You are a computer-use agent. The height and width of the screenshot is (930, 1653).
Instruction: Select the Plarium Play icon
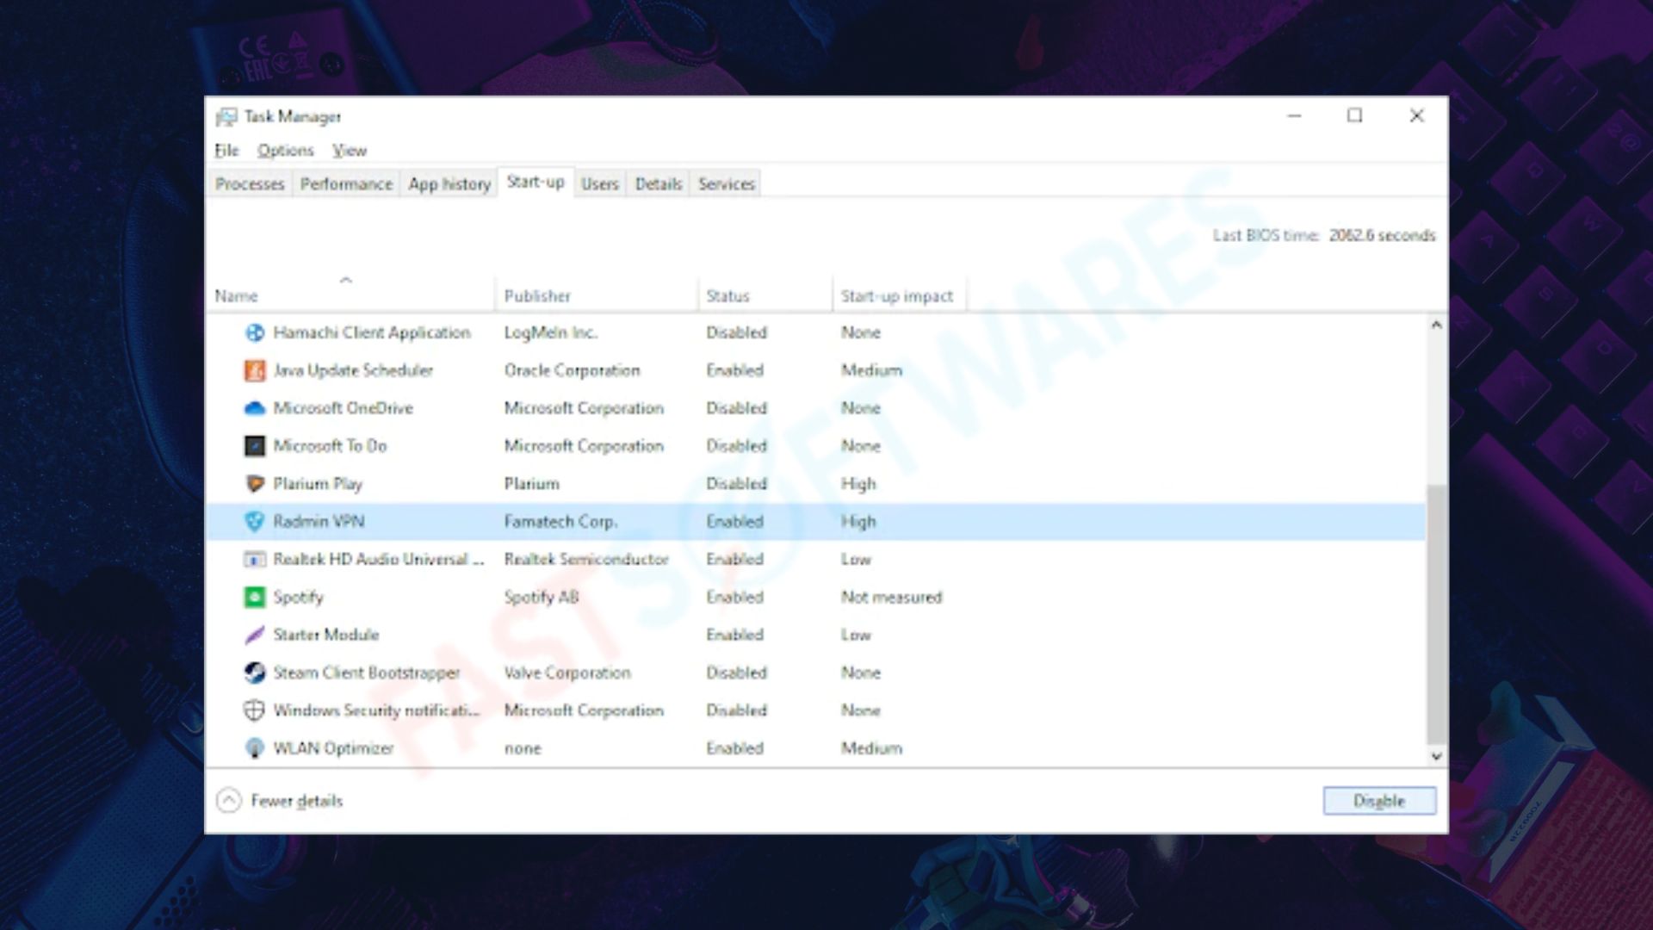tap(255, 484)
